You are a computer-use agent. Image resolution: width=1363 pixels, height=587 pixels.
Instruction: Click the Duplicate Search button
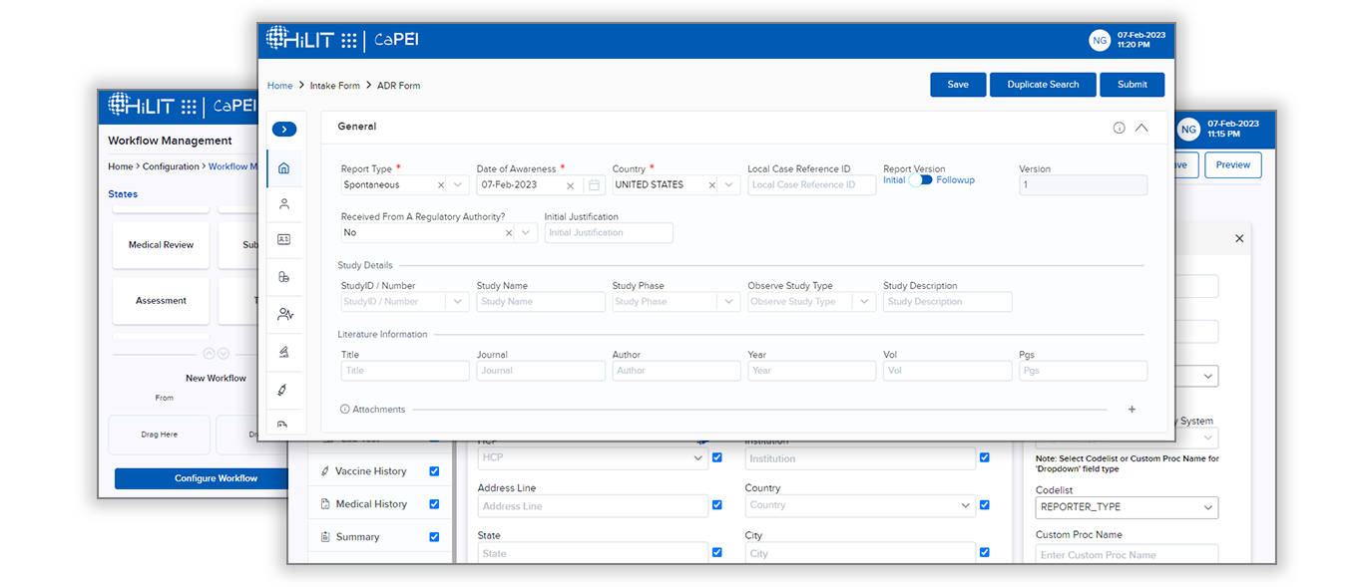(1043, 85)
